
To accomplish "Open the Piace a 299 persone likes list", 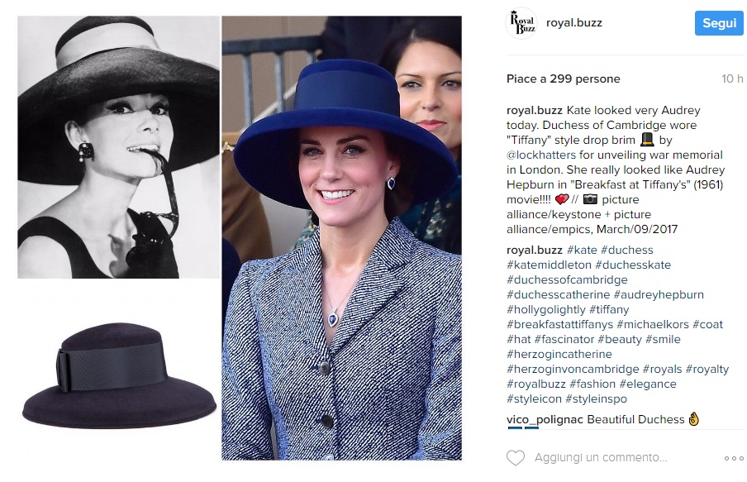I will pyautogui.click(x=563, y=79).
